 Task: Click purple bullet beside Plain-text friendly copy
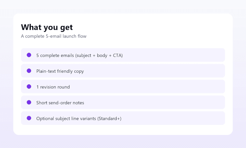(x=29, y=71)
